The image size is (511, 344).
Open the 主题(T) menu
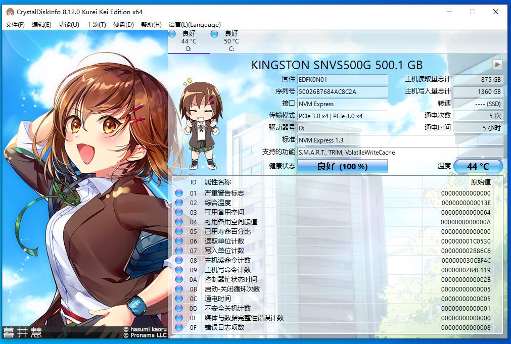(96, 24)
